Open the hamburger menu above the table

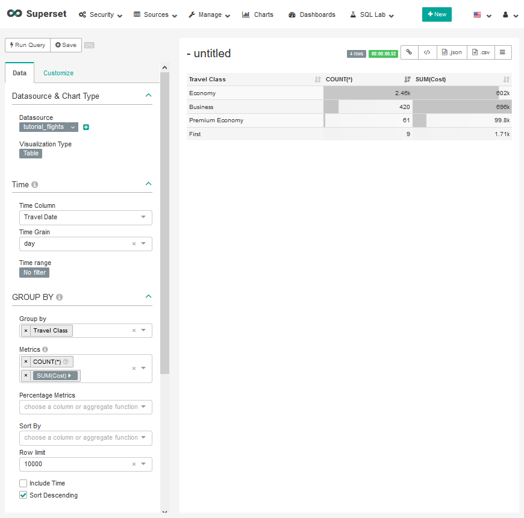[502, 52]
